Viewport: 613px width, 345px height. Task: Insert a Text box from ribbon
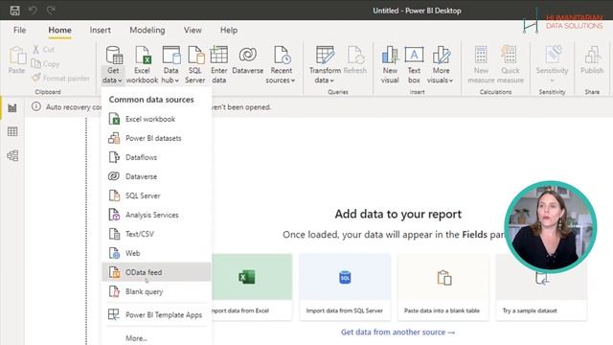point(414,64)
